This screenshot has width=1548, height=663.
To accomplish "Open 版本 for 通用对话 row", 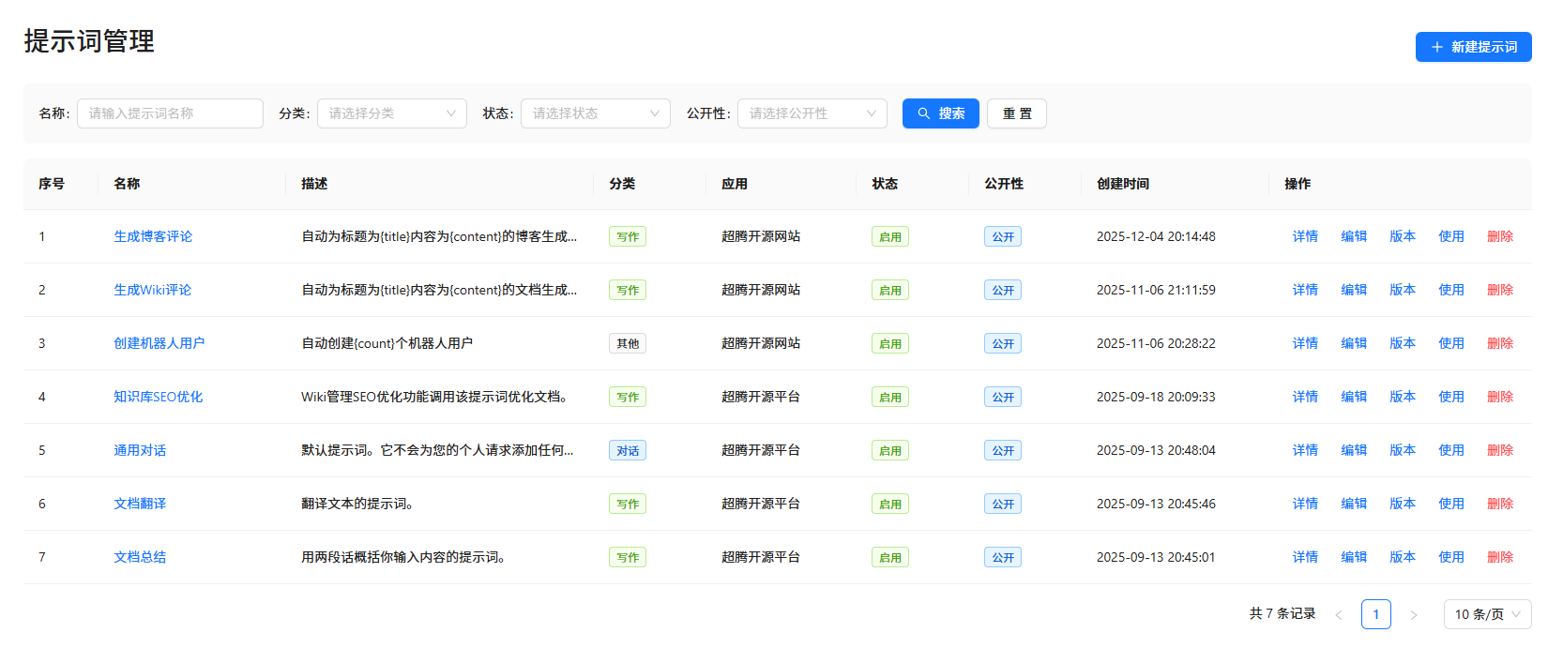I will pos(1403,450).
